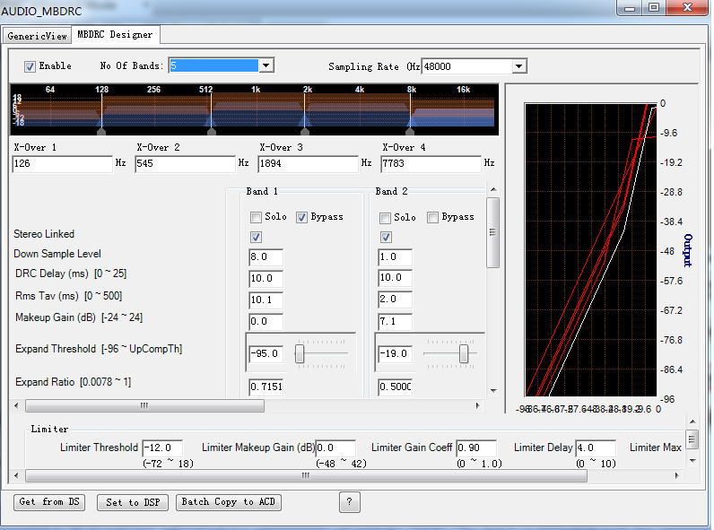Click the crossover marker near 512 Hz
The height and width of the screenshot is (530, 714).
tap(212, 131)
